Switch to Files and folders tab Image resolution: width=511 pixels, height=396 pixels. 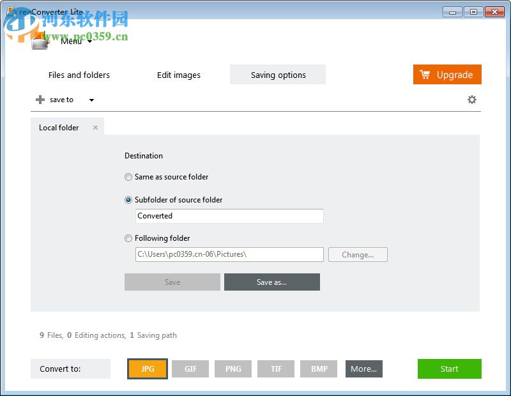(x=79, y=75)
